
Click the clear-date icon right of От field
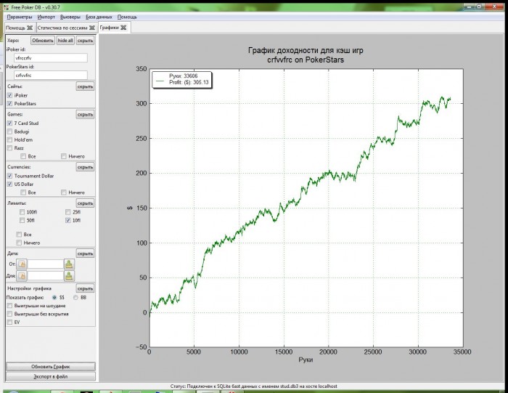click(x=69, y=264)
